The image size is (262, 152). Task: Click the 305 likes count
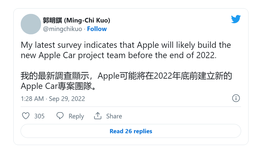coord(39,116)
